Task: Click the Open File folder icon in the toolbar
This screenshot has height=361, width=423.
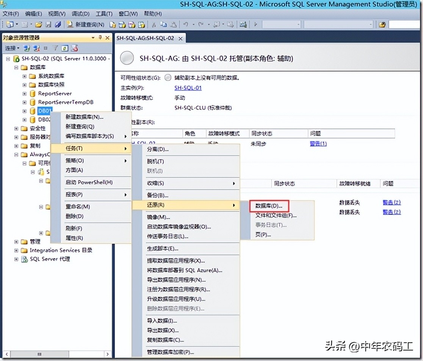Action: click(39, 24)
